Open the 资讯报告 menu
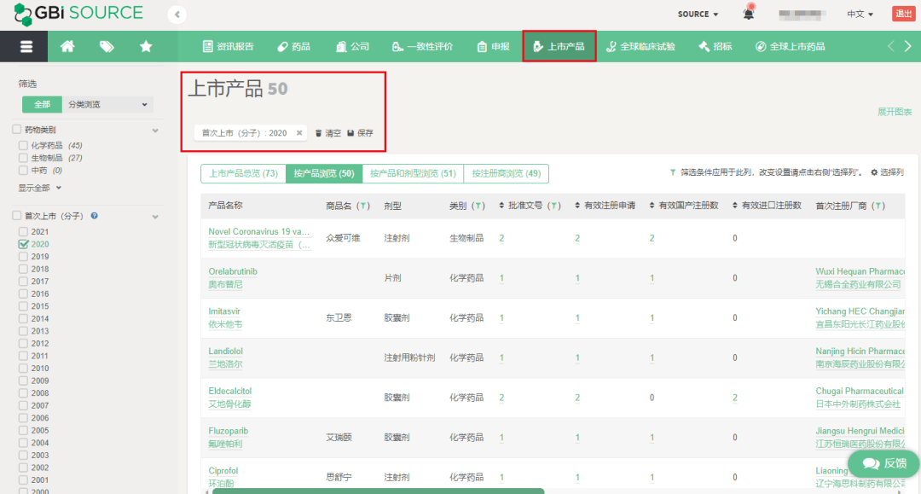This screenshot has width=921, height=494. tap(228, 46)
